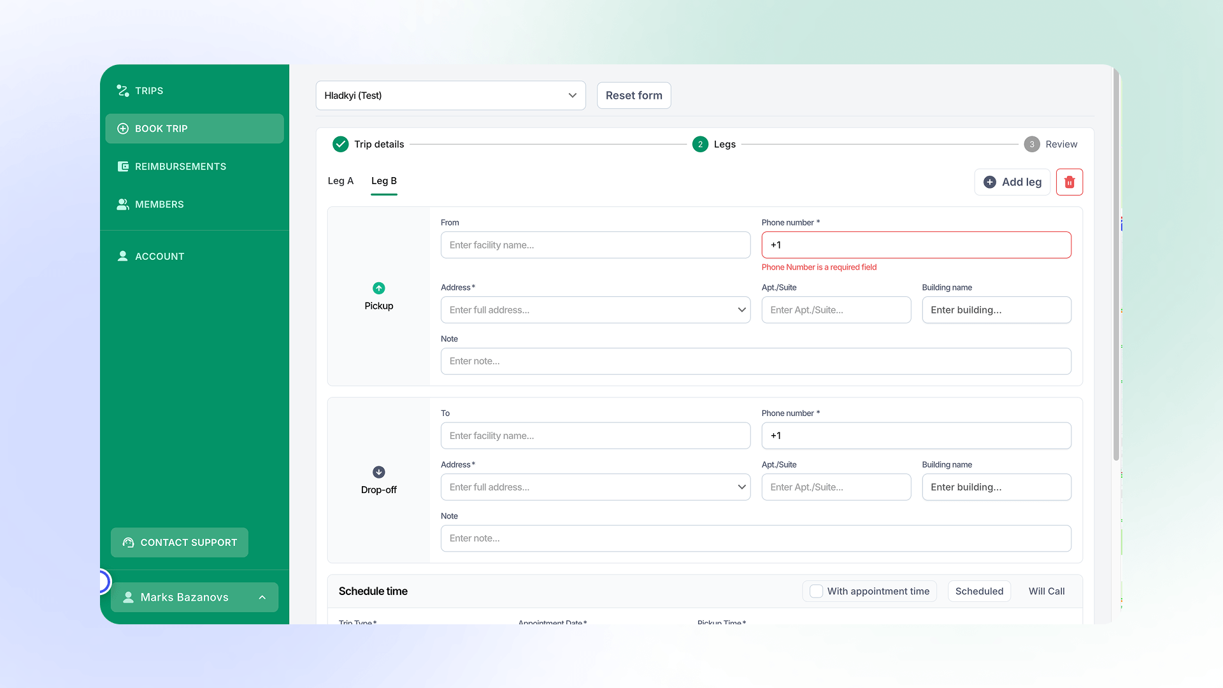Open the Trips route icon in sidebar
Viewport: 1223px width, 688px height.
pyautogui.click(x=123, y=90)
